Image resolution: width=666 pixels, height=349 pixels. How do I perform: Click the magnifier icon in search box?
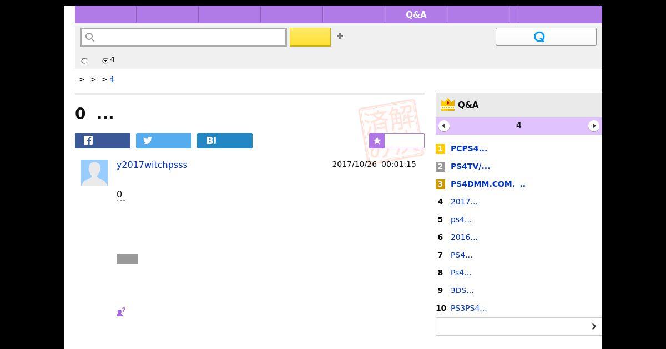90,37
